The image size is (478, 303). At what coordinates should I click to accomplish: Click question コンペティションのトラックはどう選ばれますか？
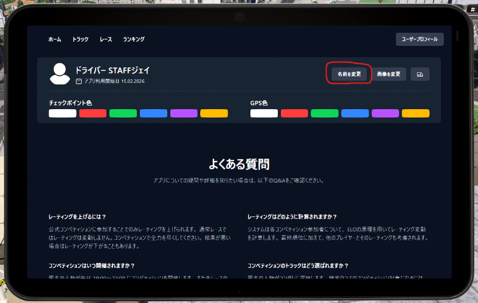[298, 265]
